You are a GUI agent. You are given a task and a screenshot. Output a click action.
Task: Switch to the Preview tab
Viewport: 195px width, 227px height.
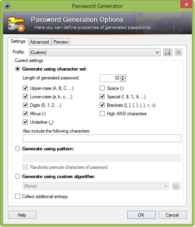coord(61,42)
